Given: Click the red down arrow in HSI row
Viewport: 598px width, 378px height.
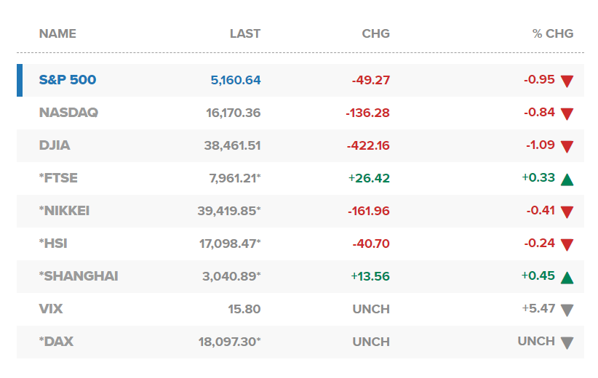Looking at the screenshot, I should (x=567, y=244).
